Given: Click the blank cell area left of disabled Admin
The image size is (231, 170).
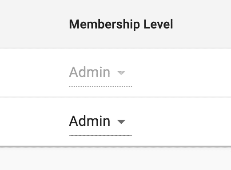Looking at the screenshot, I should tap(34, 73).
